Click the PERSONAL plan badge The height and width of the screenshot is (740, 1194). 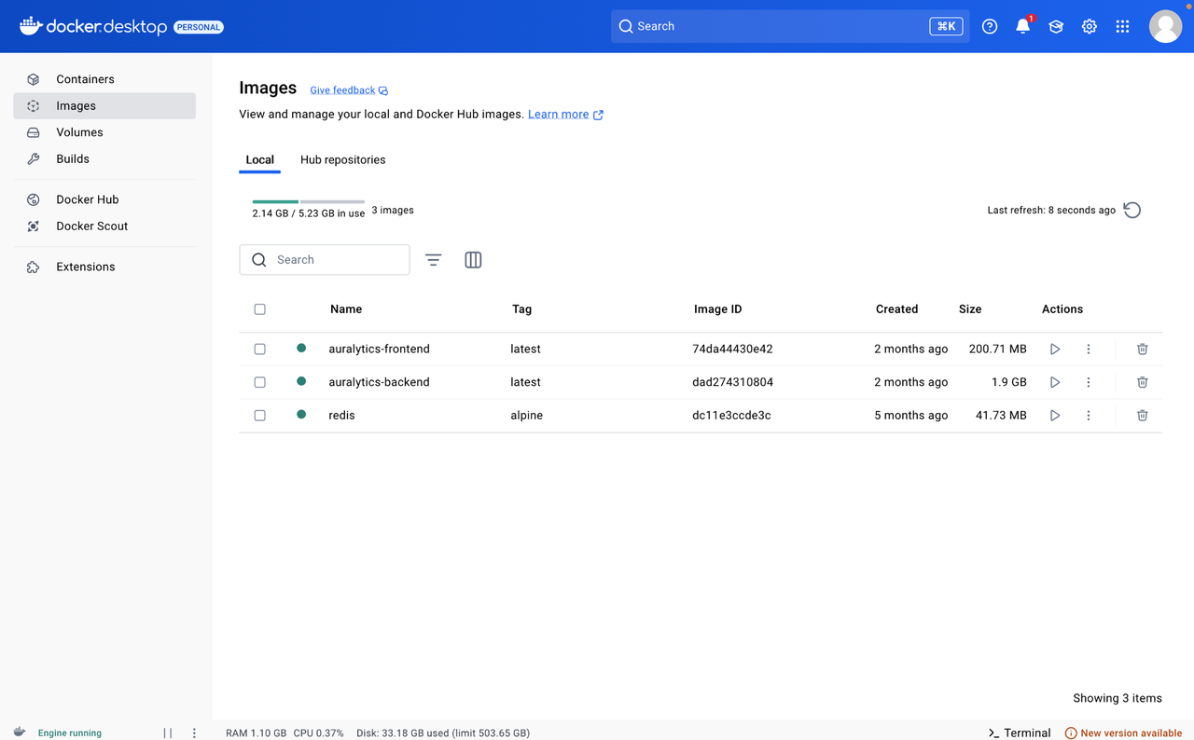(199, 27)
